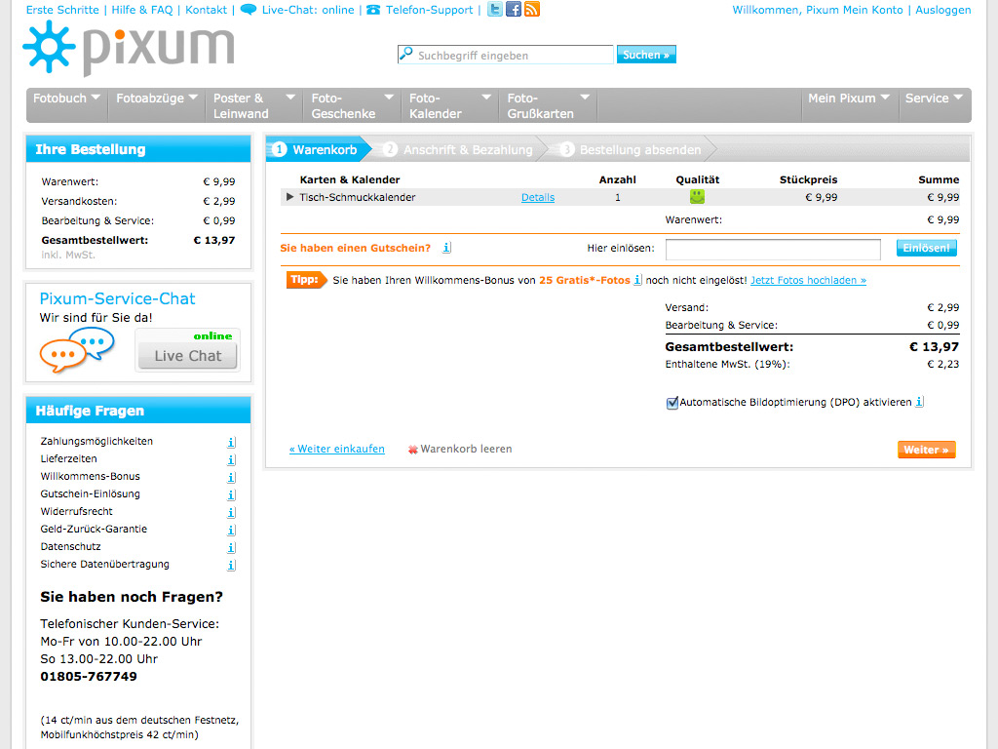
Task: Open Kontakt link
Action: click(207, 10)
